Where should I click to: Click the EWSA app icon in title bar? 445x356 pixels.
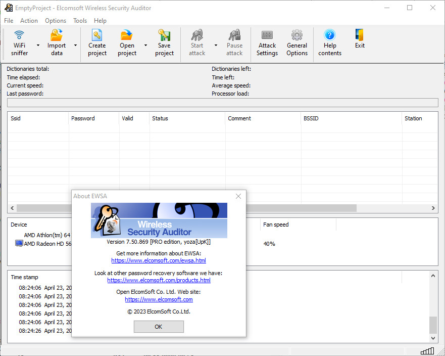tap(9, 8)
